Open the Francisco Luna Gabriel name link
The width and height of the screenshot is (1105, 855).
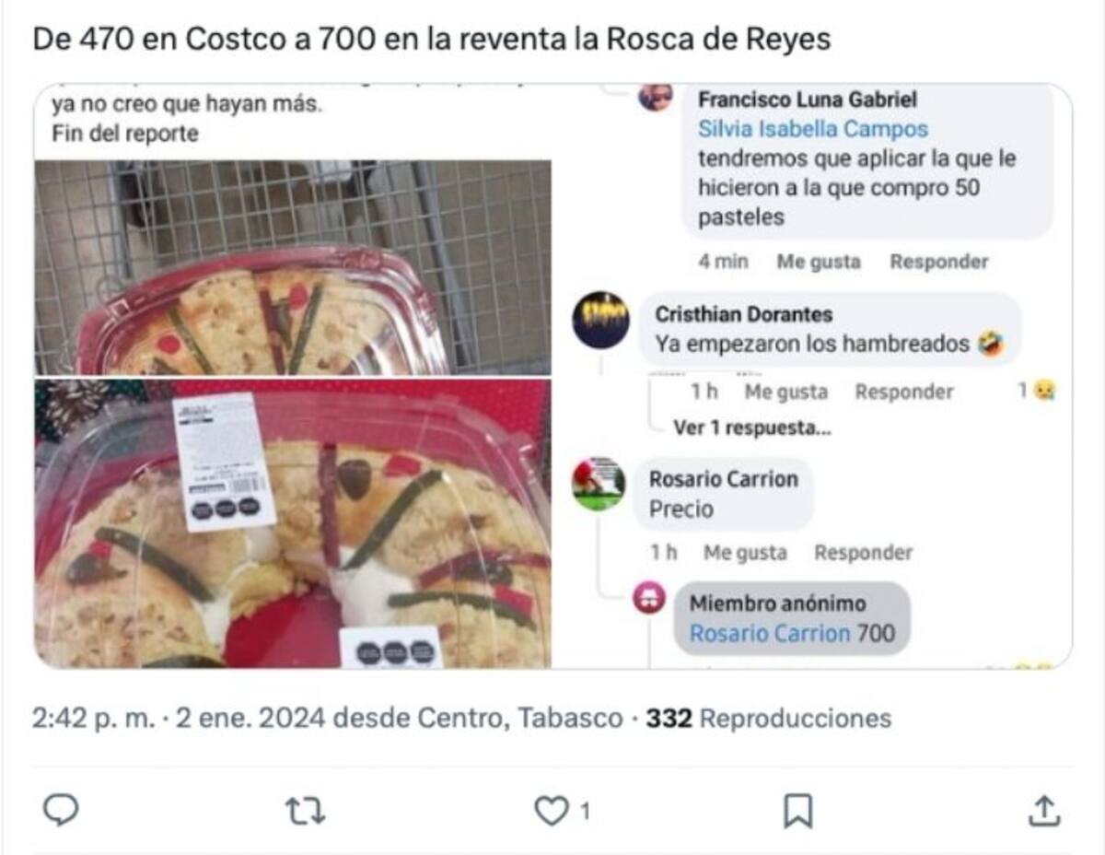coord(808,100)
